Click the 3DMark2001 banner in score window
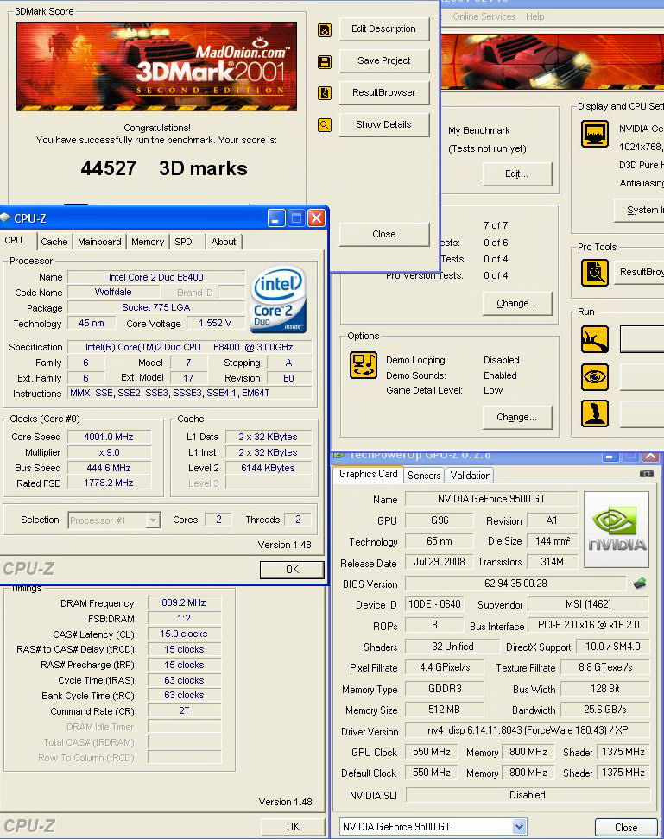The image size is (664, 839). [157, 66]
